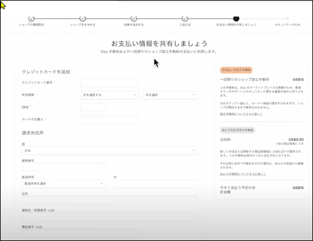Image resolution: width=313 pixels, height=241 pixels.
Task: Click into the CCV field
Action: click(x=94, y=107)
